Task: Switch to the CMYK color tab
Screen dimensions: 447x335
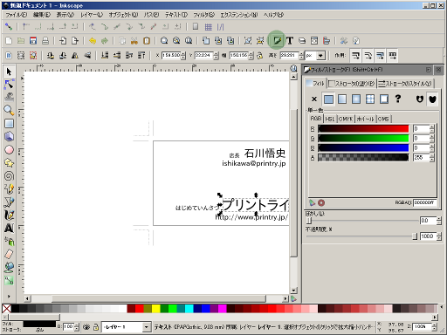Action: (x=346, y=119)
